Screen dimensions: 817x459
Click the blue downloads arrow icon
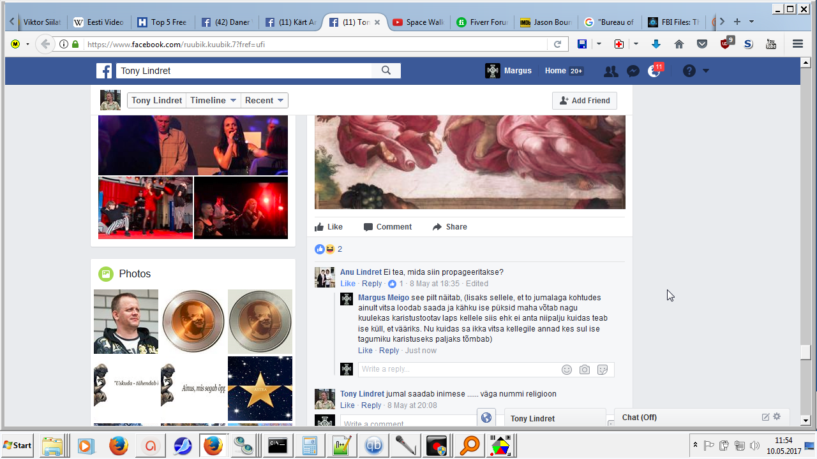[656, 44]
